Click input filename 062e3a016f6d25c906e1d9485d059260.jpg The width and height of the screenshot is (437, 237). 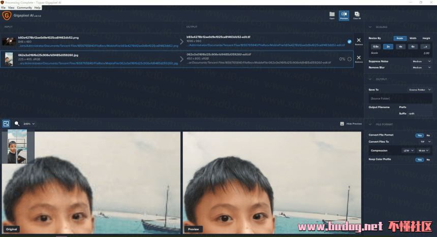click(x=48, y=55)
